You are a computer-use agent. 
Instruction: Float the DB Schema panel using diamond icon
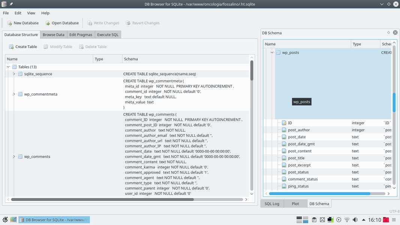(388, 33)
